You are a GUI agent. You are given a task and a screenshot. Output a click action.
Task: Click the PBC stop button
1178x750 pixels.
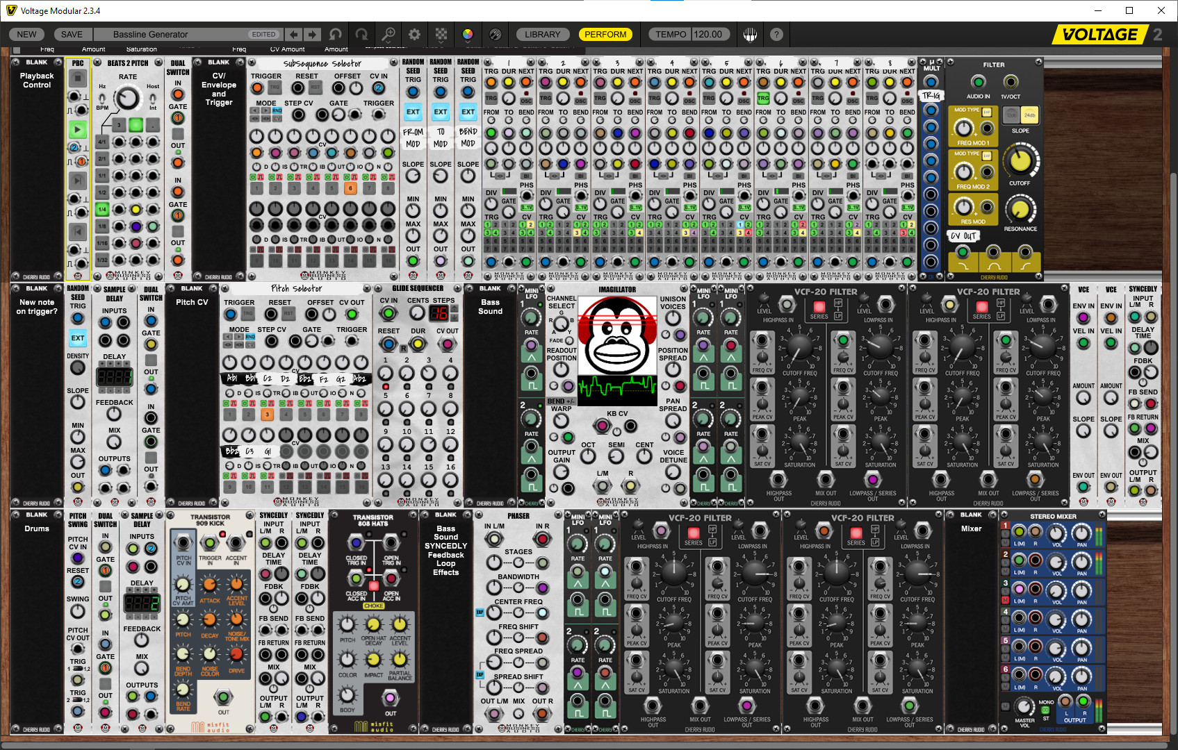[77, 78]
